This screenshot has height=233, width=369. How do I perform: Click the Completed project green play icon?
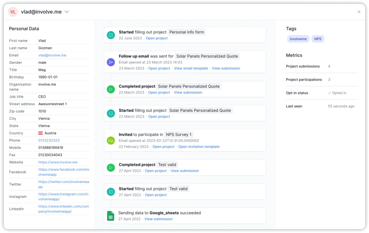(111, 89)
